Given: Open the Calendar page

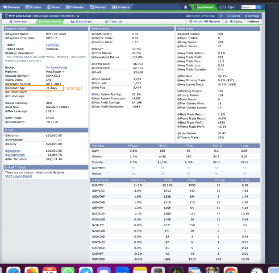Looking at the screenshot, I should pyautogui.click(x=75, y=7).
